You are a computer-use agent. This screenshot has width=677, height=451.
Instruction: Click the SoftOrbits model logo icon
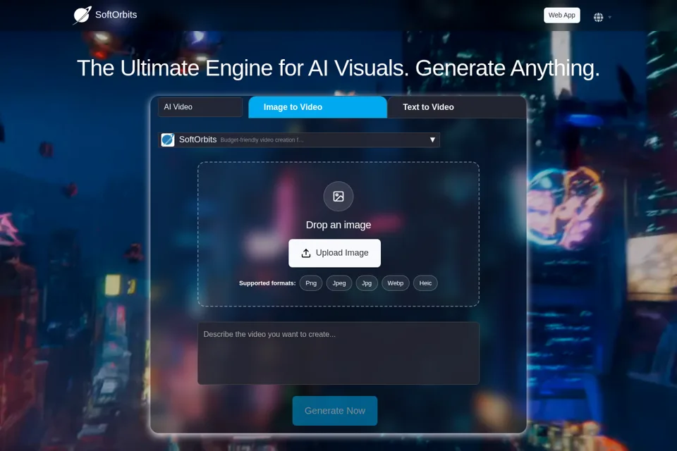coord(168,140)
